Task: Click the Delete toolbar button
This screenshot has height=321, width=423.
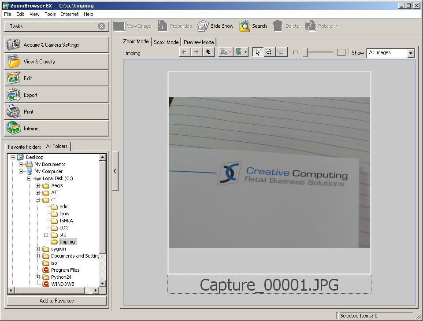Action: click(x=286, y=26)
